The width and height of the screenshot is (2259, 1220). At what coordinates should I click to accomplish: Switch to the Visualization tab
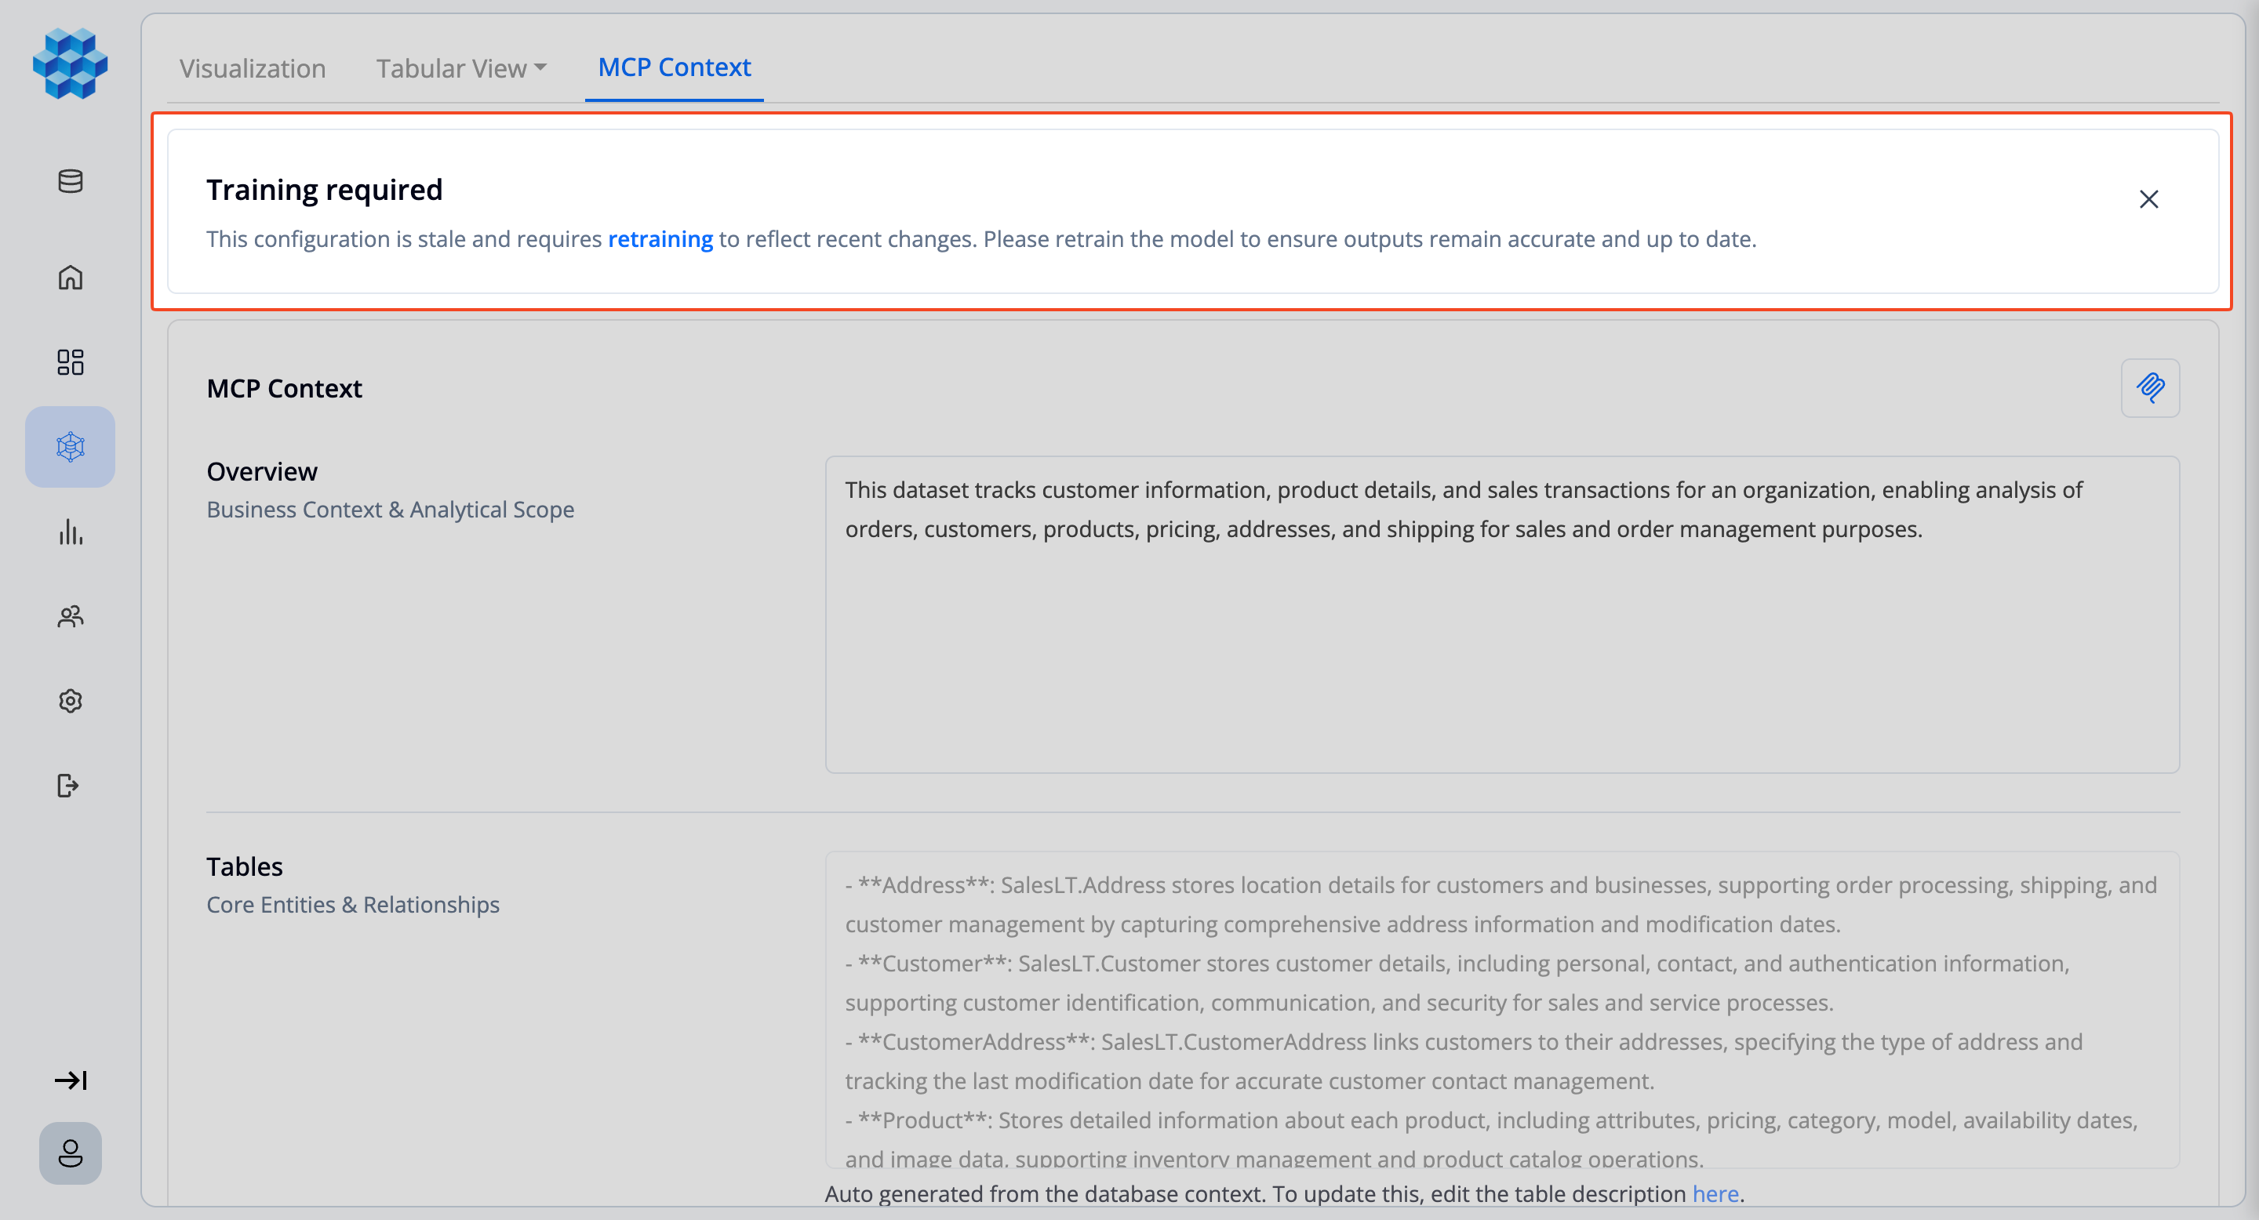click(x=253, y=68)
